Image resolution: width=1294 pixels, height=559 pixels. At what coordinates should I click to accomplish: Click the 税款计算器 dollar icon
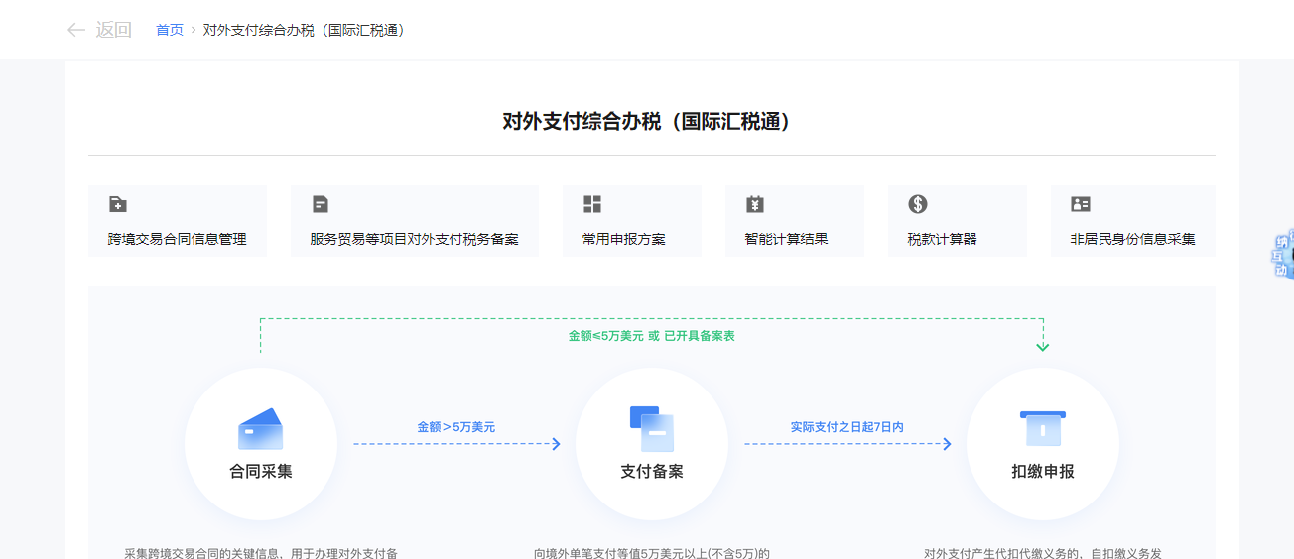pyautogui.click(x=918, y=204)
